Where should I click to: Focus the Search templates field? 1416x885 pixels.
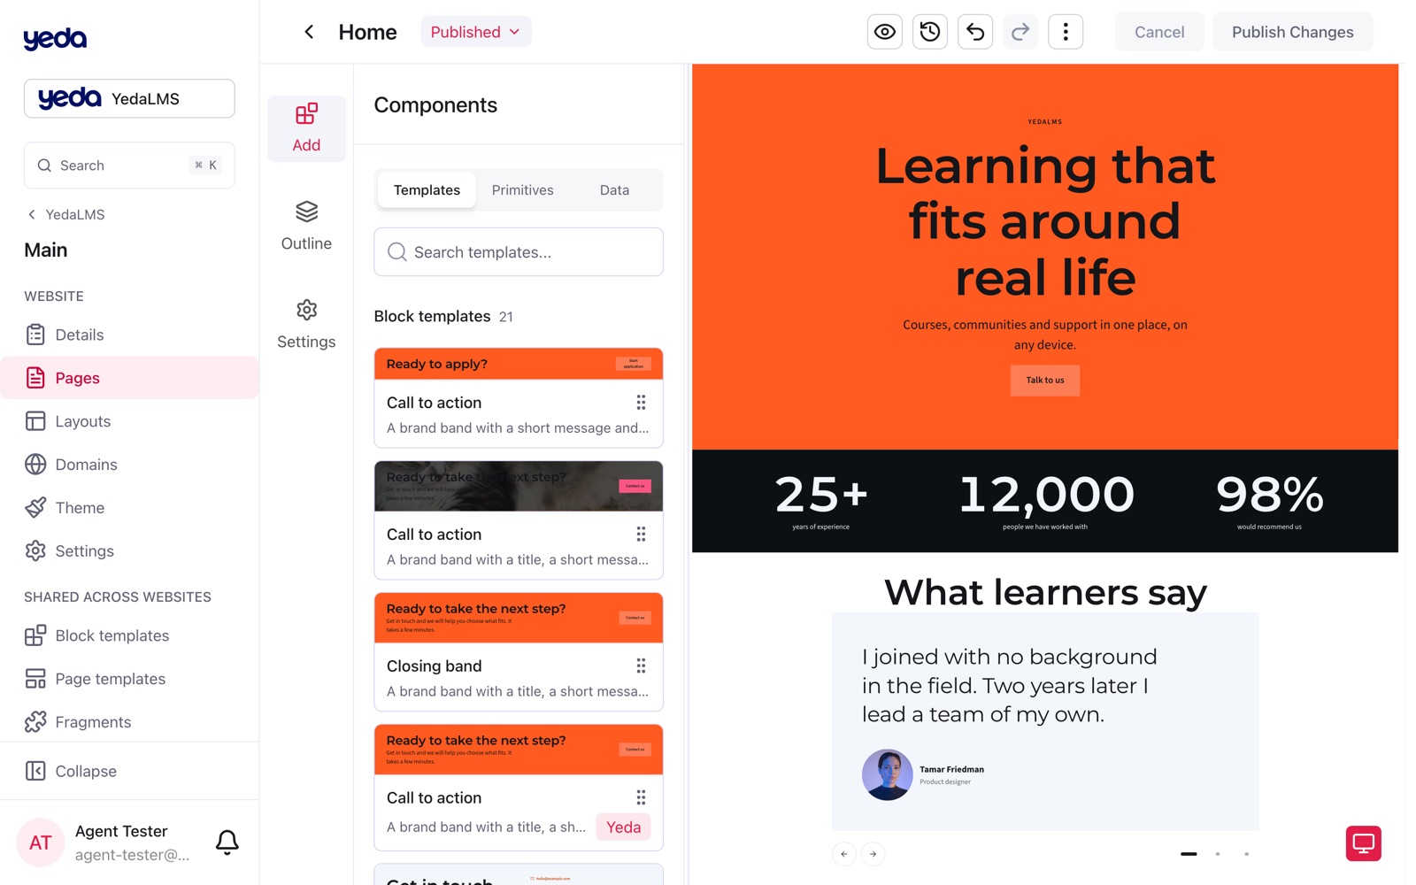(x=519, y=252)
